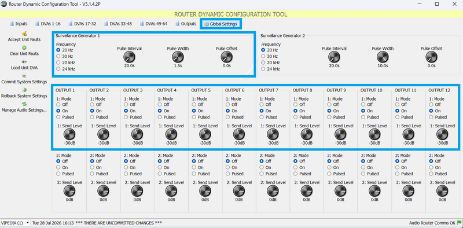Click the uncommitted changes status message
The width and height of the screenshot is (463, 228).
point(119,223)
